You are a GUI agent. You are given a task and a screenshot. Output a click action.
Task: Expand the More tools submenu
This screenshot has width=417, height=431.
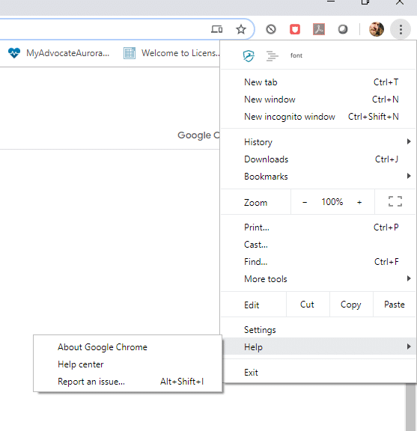click(318, 279)
